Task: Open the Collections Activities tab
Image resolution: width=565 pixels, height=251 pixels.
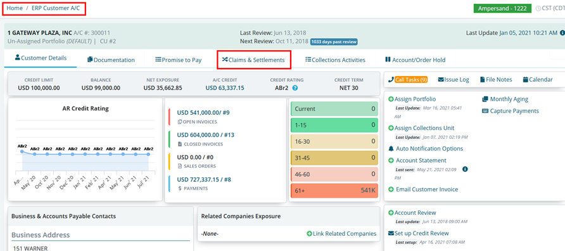Action: click(x=335, y=60)
